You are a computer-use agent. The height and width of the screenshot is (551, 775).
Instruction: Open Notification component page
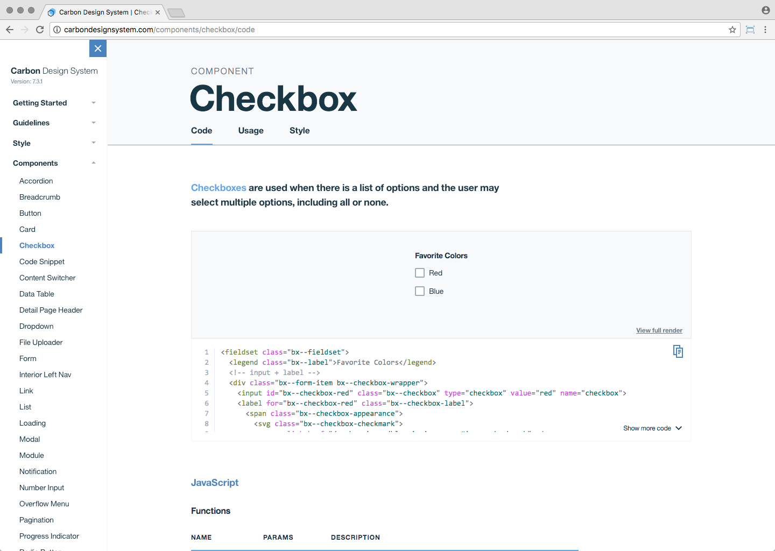38,471
